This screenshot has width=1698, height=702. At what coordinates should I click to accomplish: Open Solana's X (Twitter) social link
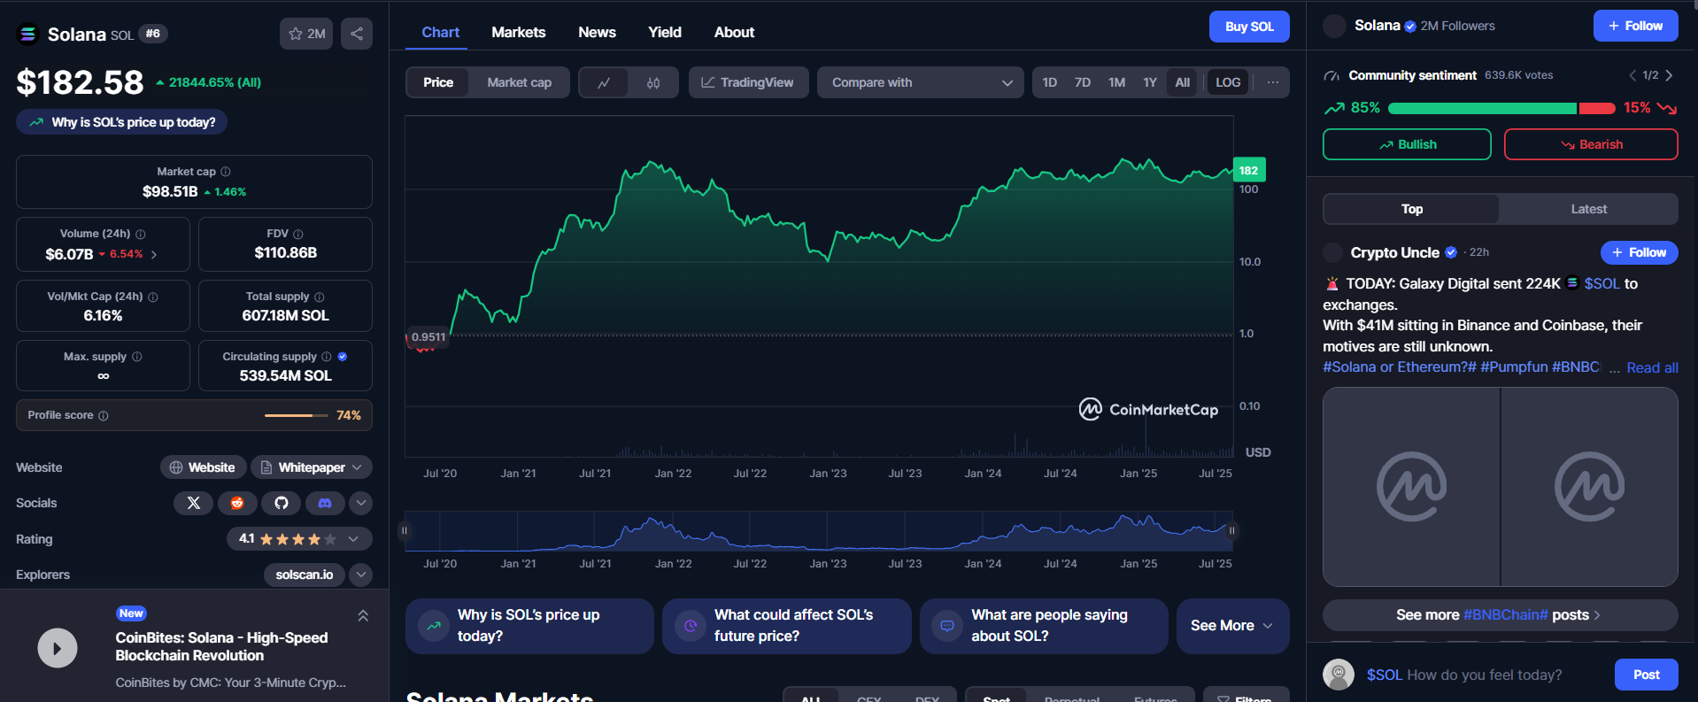click(194, 503)
